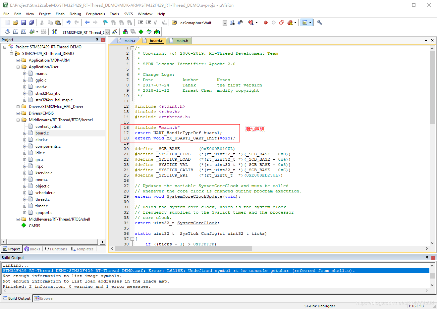Comment selection toolbar icon
Screen dimensions: 437x309
[156, 23]
